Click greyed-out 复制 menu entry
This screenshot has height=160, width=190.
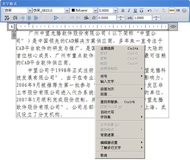click(120, 59)
